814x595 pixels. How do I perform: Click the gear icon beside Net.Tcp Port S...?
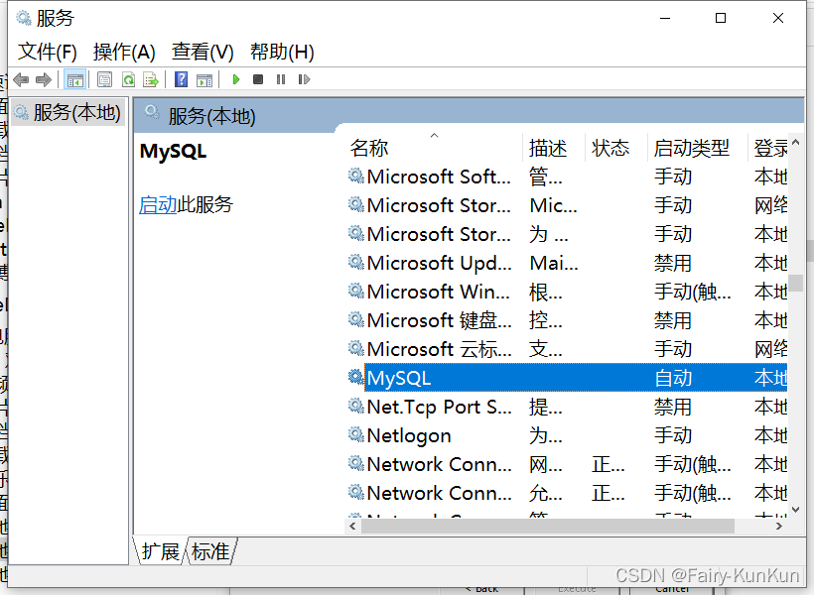click(355, 406)
